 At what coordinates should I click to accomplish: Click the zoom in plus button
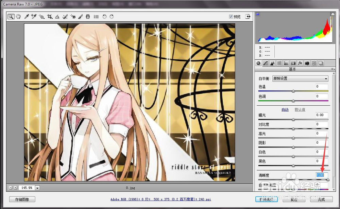coord(15,188)
